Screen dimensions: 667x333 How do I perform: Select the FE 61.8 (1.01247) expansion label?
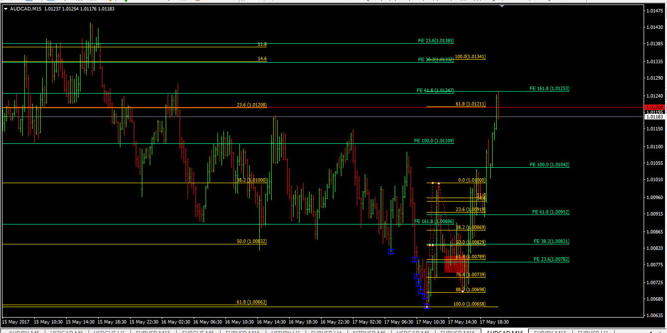[435, 91]
